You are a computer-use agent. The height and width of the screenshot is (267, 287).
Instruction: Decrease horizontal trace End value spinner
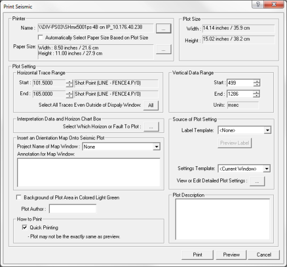70,96
